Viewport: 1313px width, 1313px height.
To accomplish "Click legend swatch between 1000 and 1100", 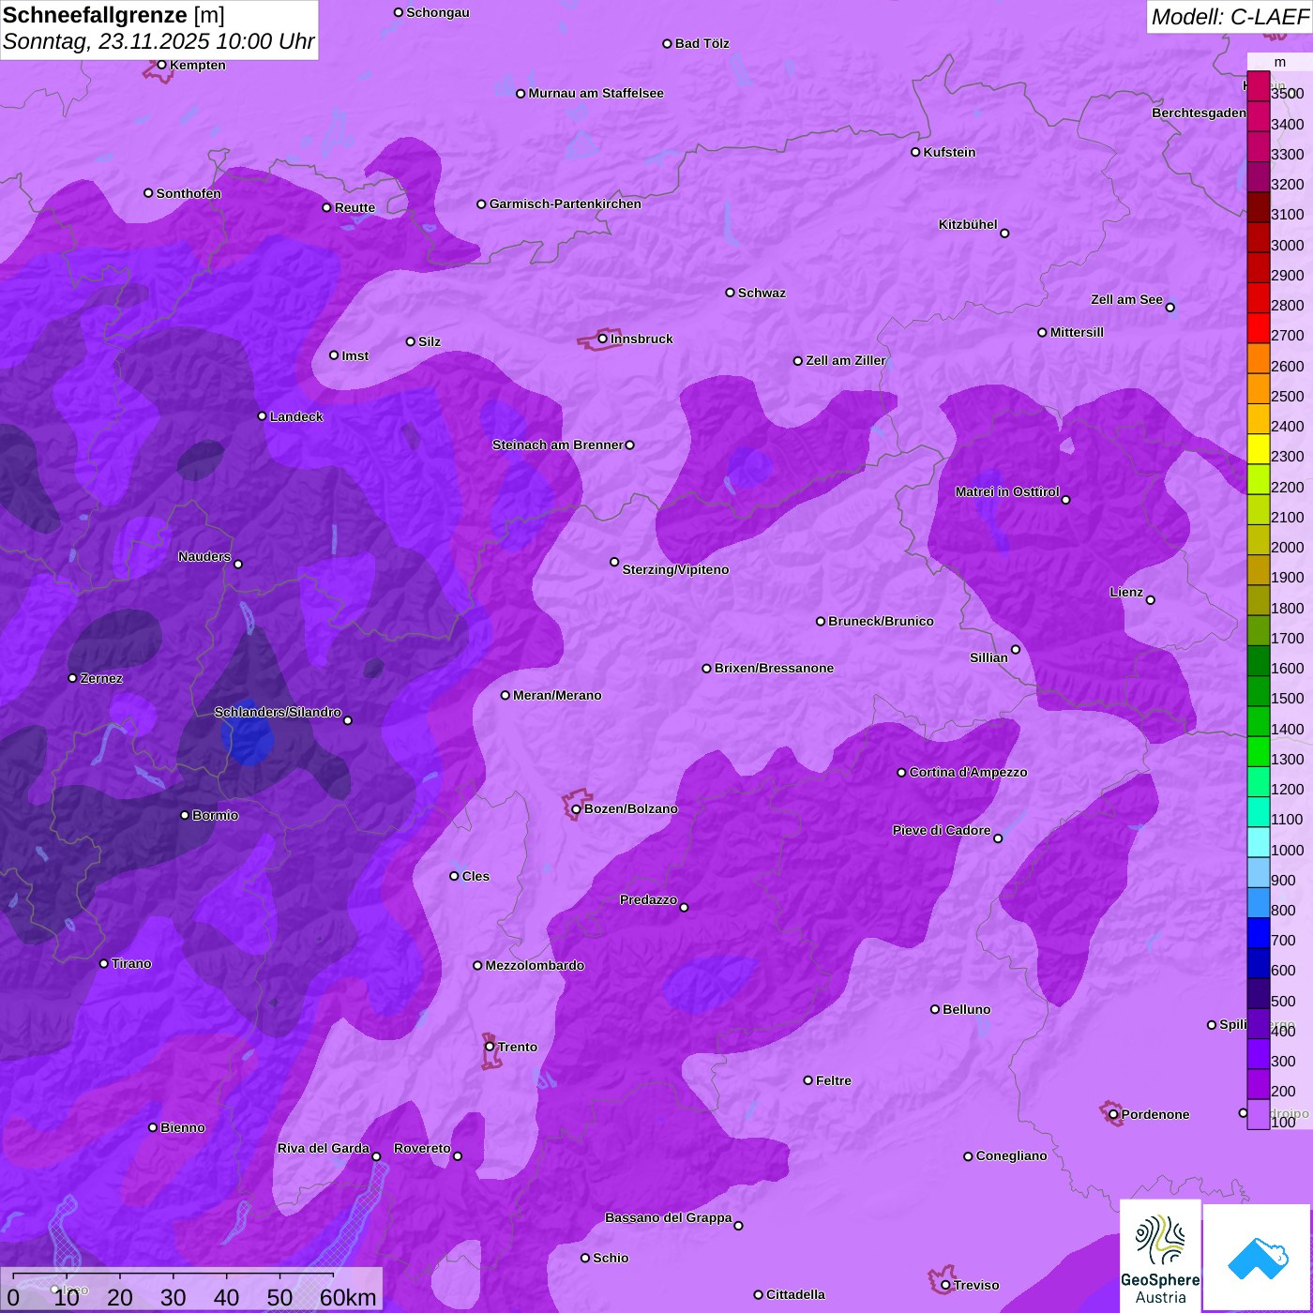I will point(1258,841).
